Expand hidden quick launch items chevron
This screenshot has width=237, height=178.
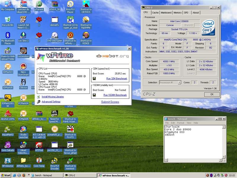(x=28, y=175)
